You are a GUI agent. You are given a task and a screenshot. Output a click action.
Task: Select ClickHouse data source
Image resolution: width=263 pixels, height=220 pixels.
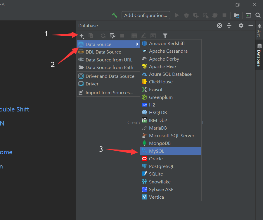tap(171, 82)
